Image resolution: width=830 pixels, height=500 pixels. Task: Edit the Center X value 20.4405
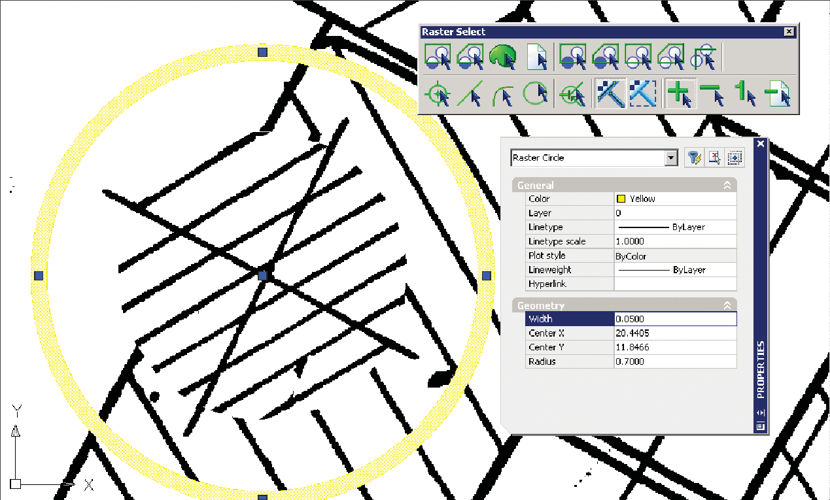[x=675, y=333]
